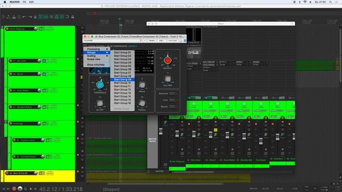Open the Scaling submenu

[97, 56]
